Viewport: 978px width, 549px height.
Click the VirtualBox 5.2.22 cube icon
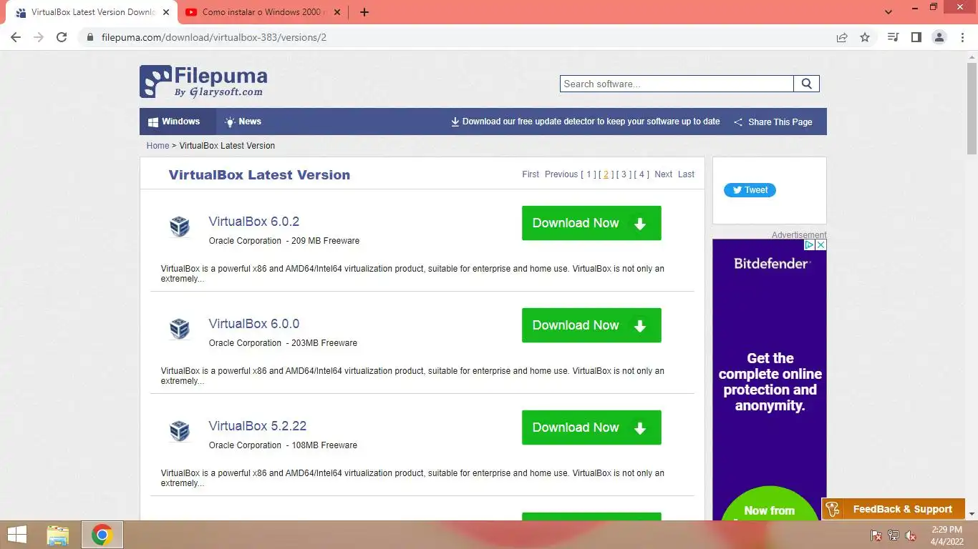180,431
